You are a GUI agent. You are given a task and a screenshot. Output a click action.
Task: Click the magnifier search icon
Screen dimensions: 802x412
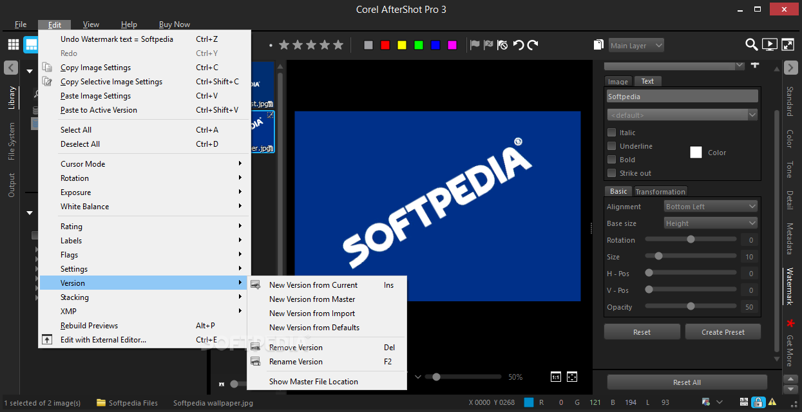coord(751,44)
